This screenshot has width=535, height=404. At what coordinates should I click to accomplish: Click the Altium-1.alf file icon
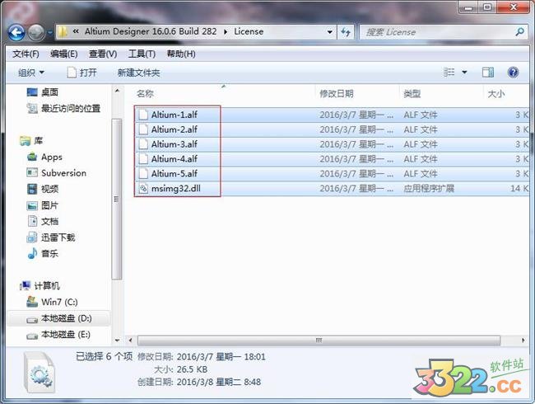pyautogui.click(x=143, y=115)
